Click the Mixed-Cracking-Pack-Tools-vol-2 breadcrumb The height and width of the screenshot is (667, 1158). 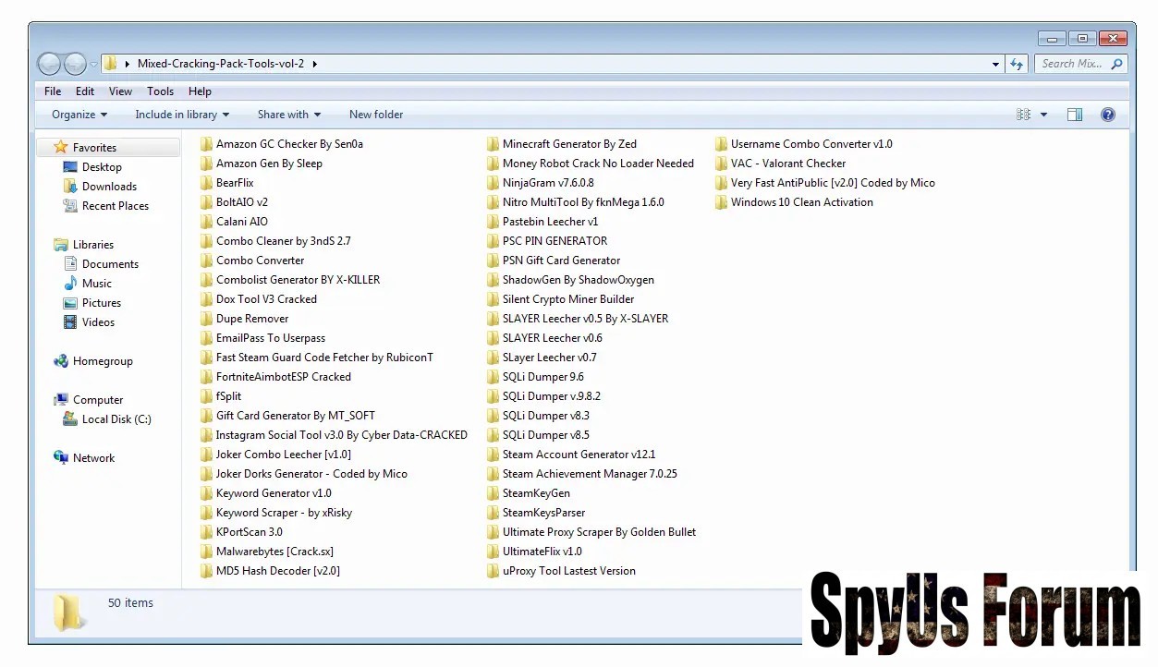(x=220, y=64)
